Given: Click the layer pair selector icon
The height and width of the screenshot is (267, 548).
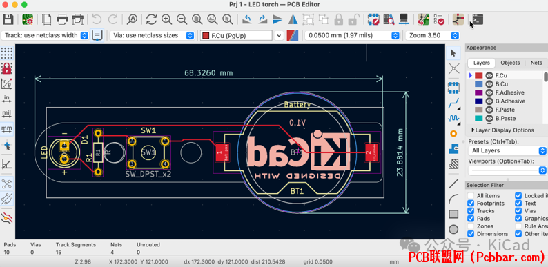Looking at the screenshot, I should 293,35.
